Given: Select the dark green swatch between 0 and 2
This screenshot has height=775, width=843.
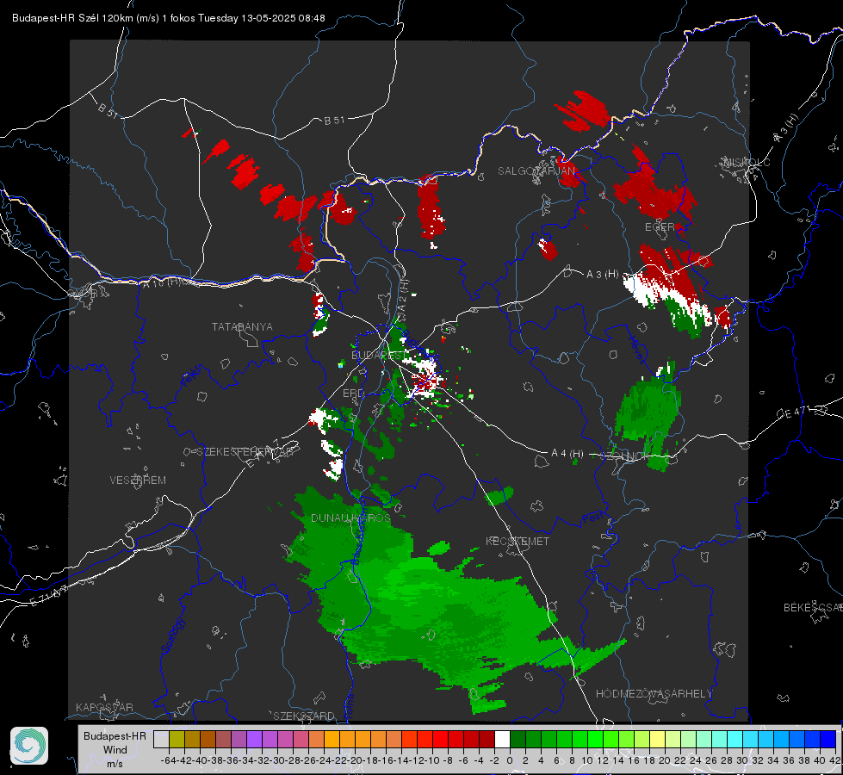Looking at the screenshot, I should 518,740.
